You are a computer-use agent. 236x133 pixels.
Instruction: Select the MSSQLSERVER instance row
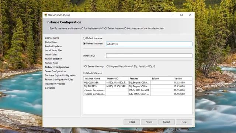pos(138,83)
